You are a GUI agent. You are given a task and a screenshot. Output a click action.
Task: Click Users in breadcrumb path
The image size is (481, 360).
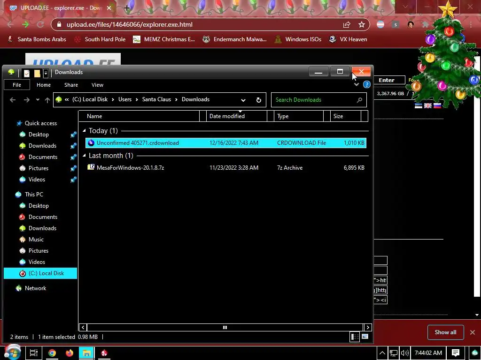(125, 99)
